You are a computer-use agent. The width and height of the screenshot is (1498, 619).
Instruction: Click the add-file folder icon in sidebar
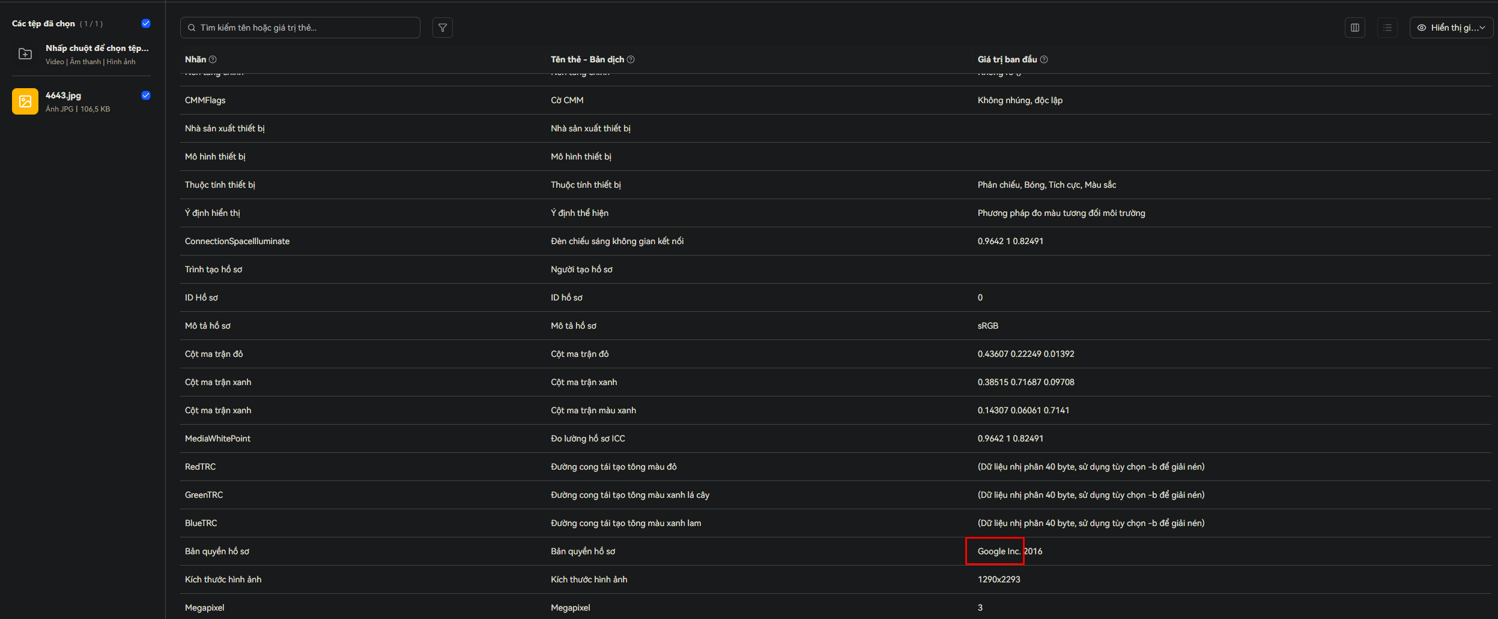[x=25, y=54]
